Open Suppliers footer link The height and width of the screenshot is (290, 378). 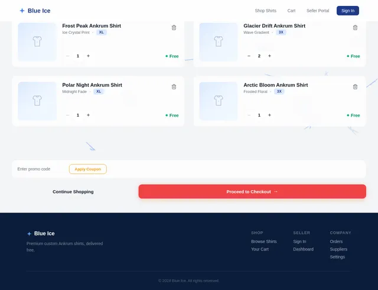coord(338,249)
